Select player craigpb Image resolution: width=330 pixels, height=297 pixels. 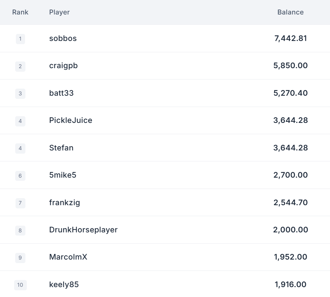pos(63,66)
